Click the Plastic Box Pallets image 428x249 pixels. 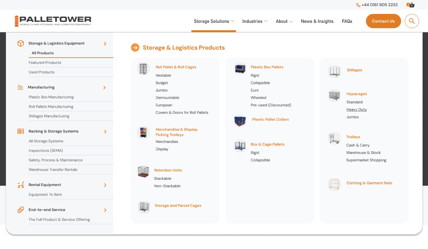[240, 68]
